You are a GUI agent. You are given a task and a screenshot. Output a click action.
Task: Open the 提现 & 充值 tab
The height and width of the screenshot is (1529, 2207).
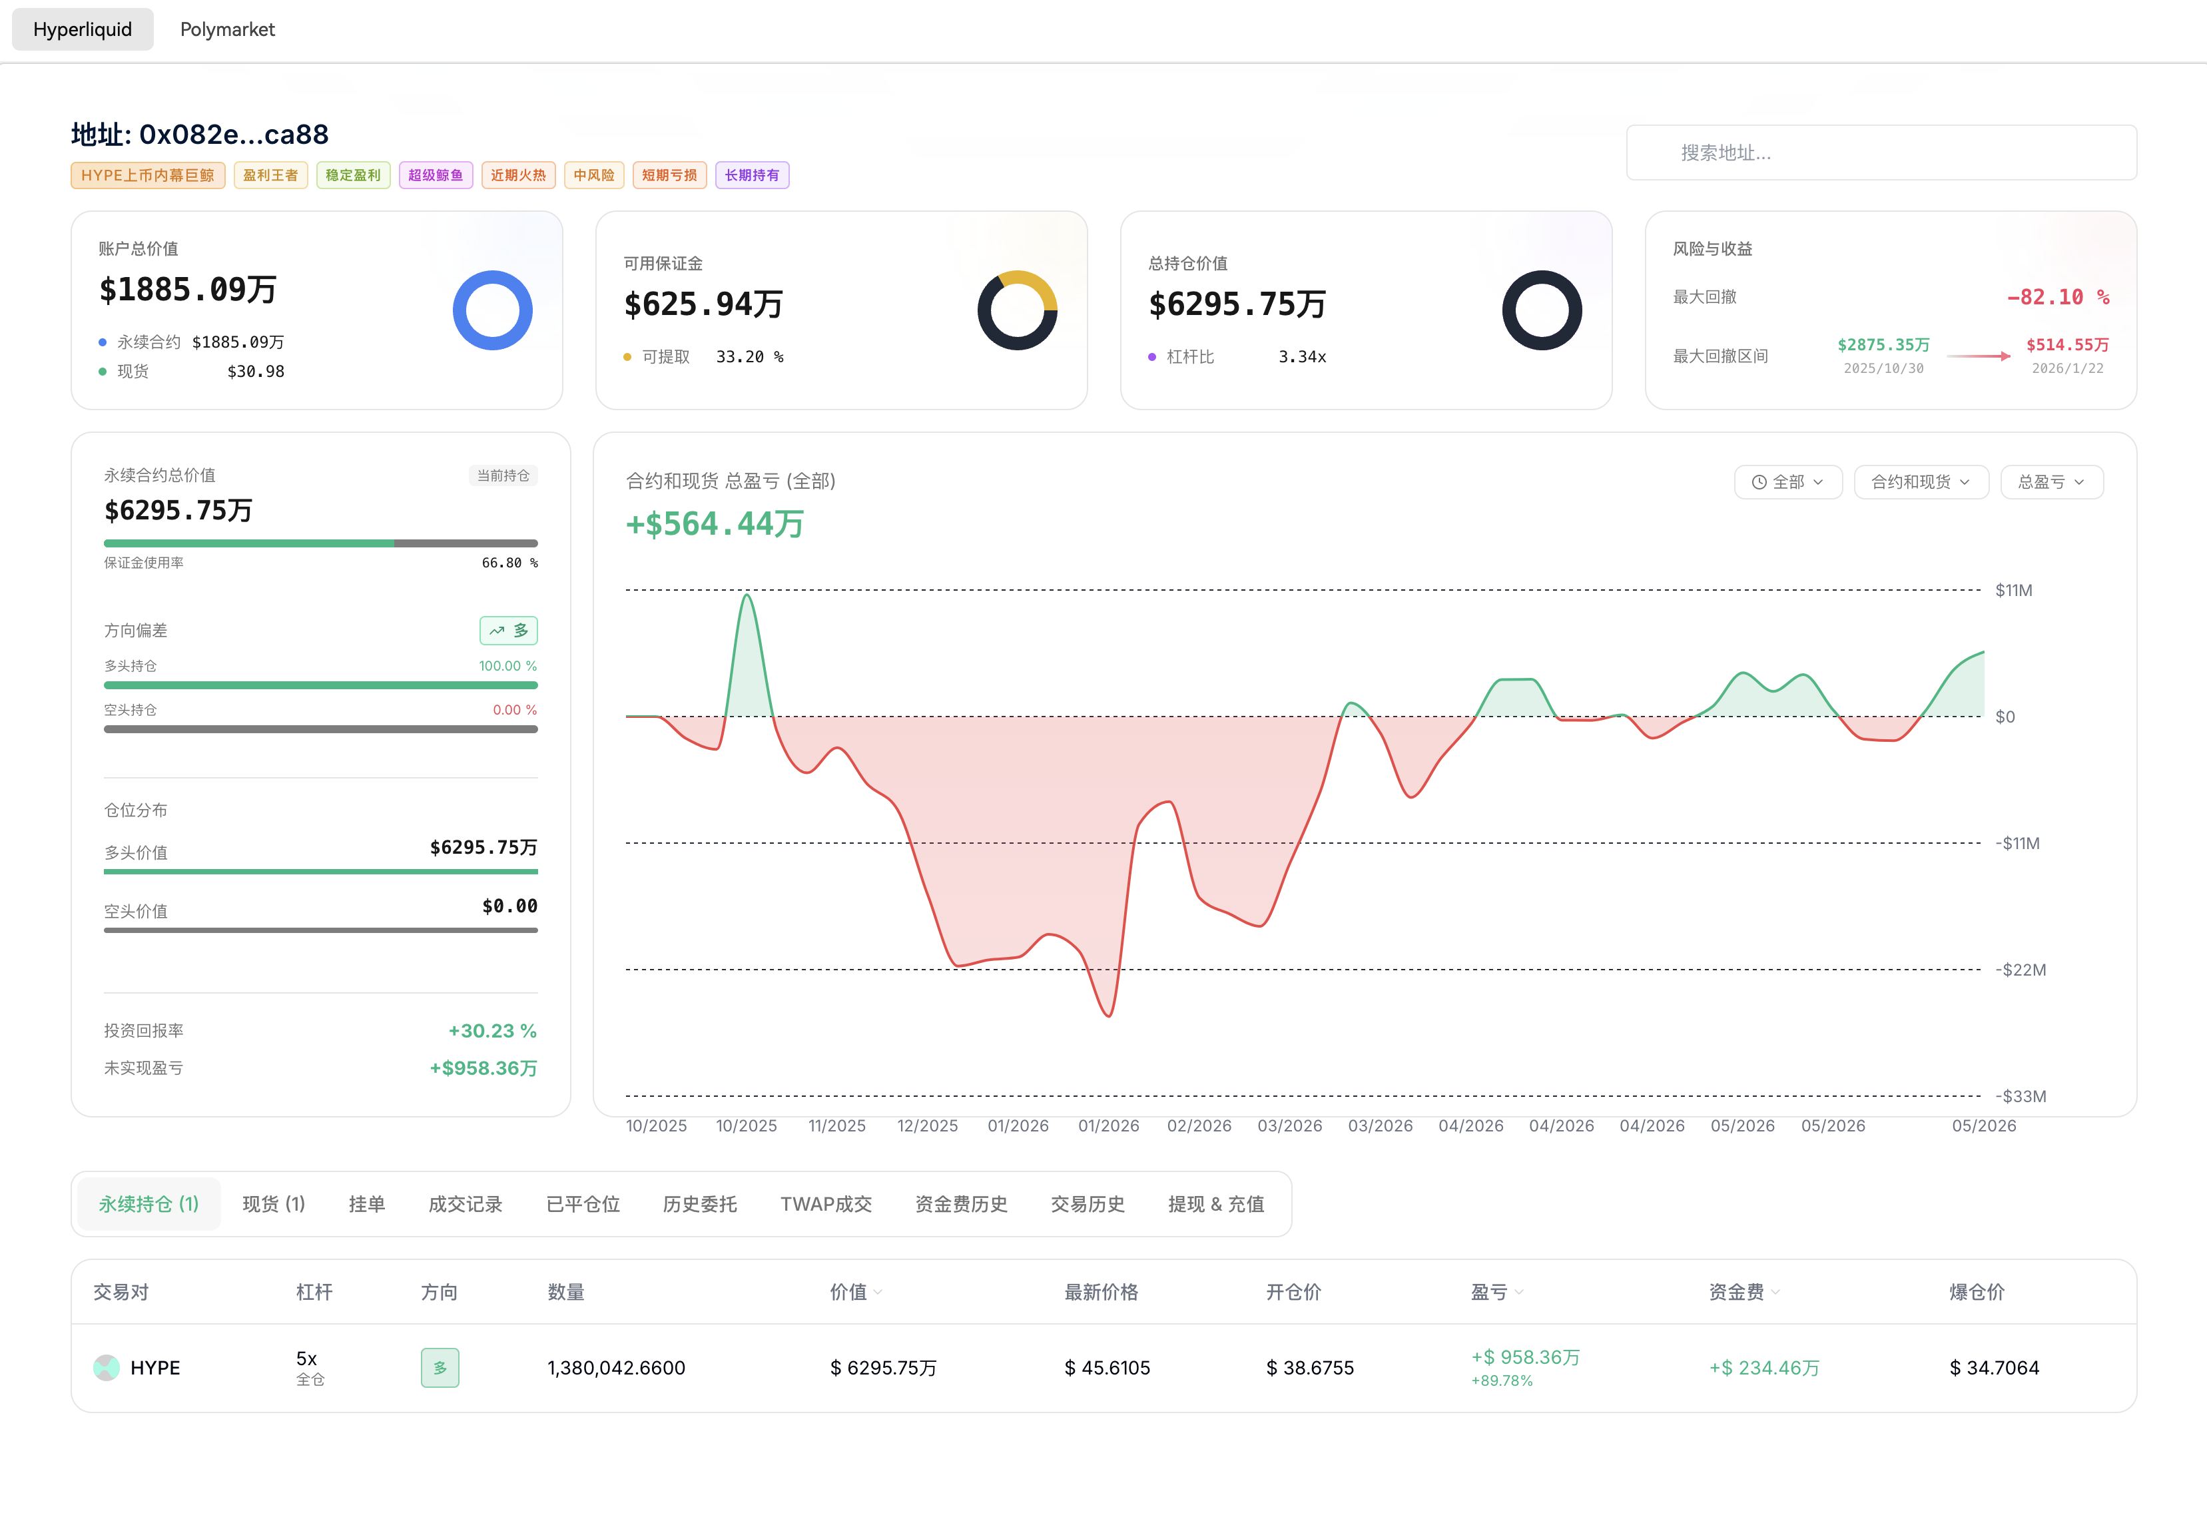point(1217,1204)
